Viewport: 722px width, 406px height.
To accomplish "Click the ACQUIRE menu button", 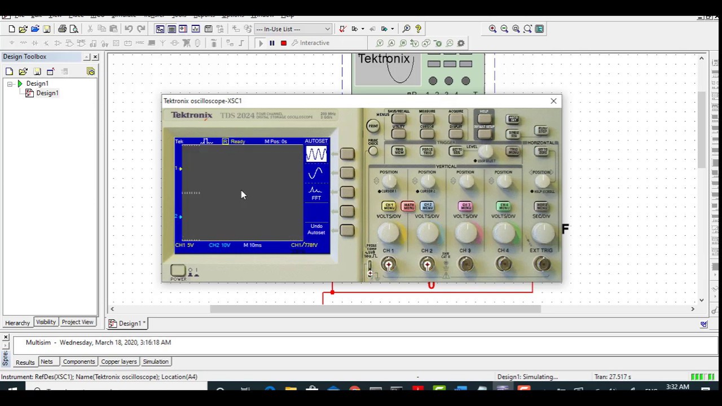I will tap(456, 118).
